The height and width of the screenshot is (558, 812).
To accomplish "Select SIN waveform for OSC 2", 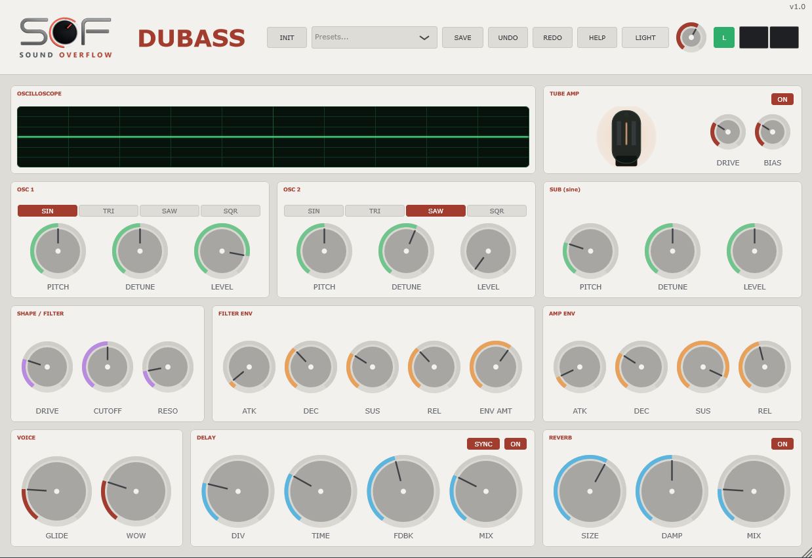I will tap(314, 211).
